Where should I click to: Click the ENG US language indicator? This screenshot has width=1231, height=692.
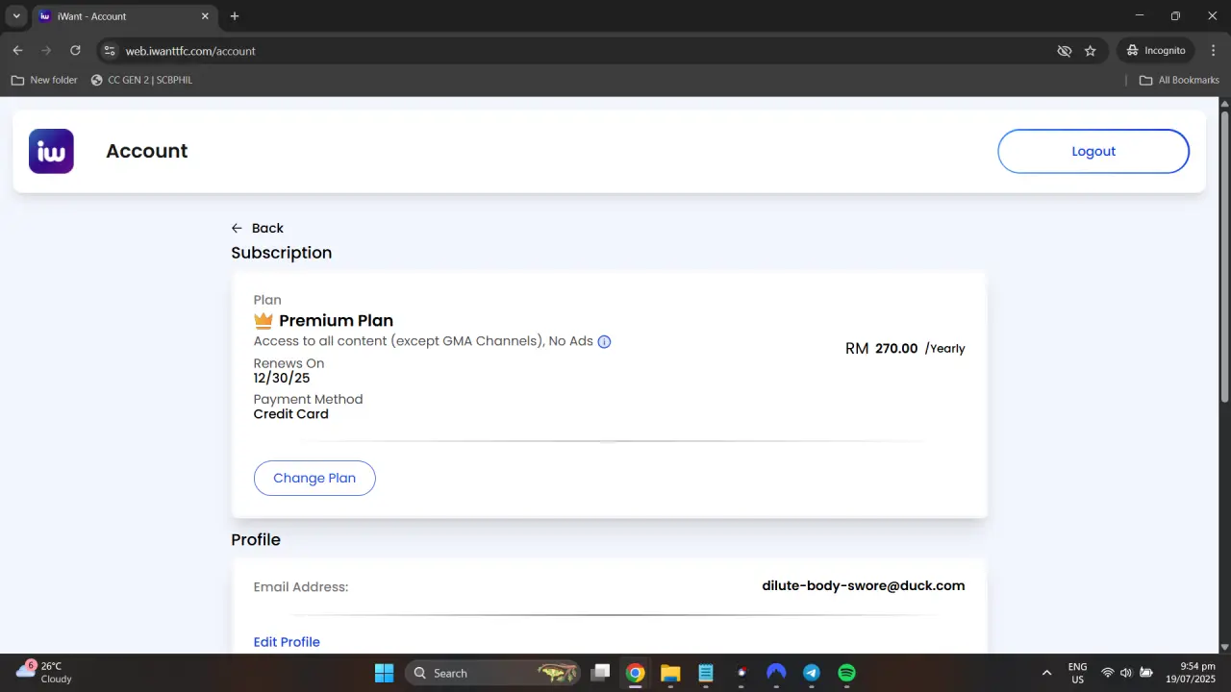(x=1077, y=673)
